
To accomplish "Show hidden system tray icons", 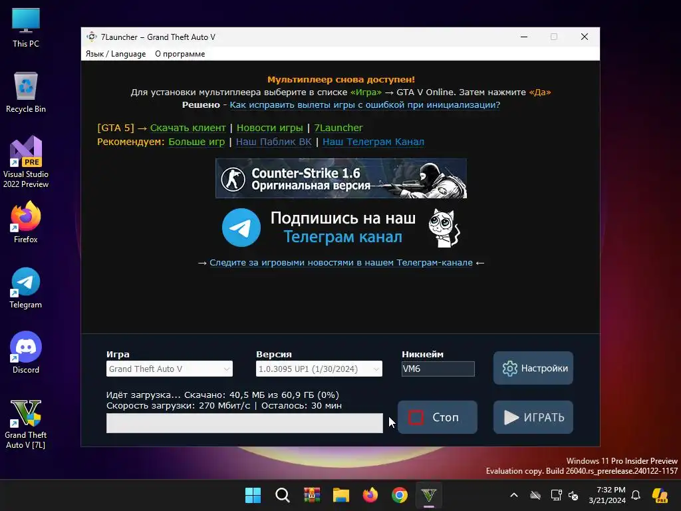I will [514, 495].
